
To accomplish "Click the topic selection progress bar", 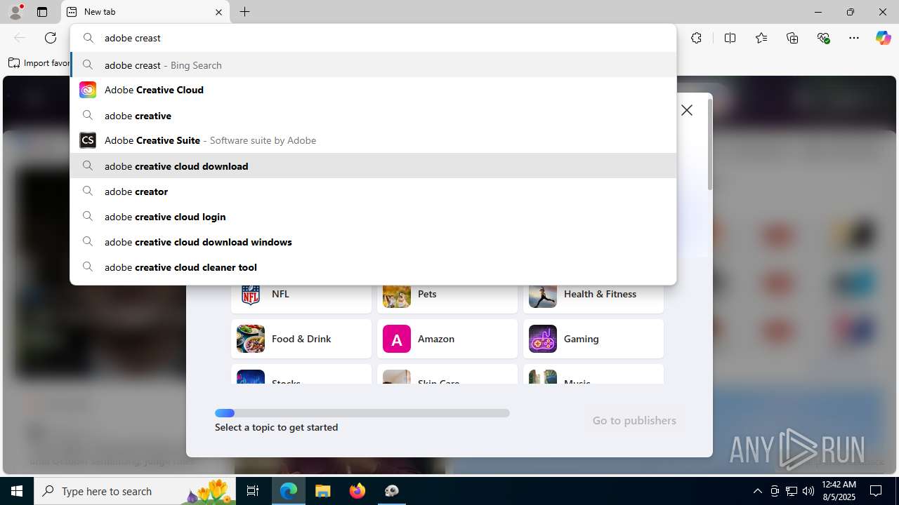I will tap(362, 413).
